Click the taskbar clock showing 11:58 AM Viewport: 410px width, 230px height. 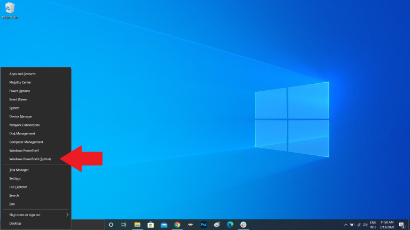tap(387, 225)
